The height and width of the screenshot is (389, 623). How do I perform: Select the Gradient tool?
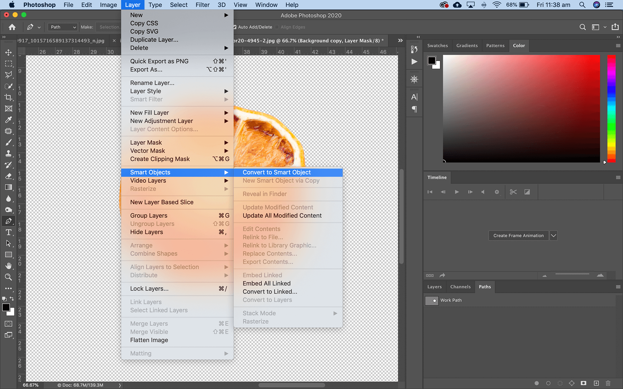[x=8, y=187]
